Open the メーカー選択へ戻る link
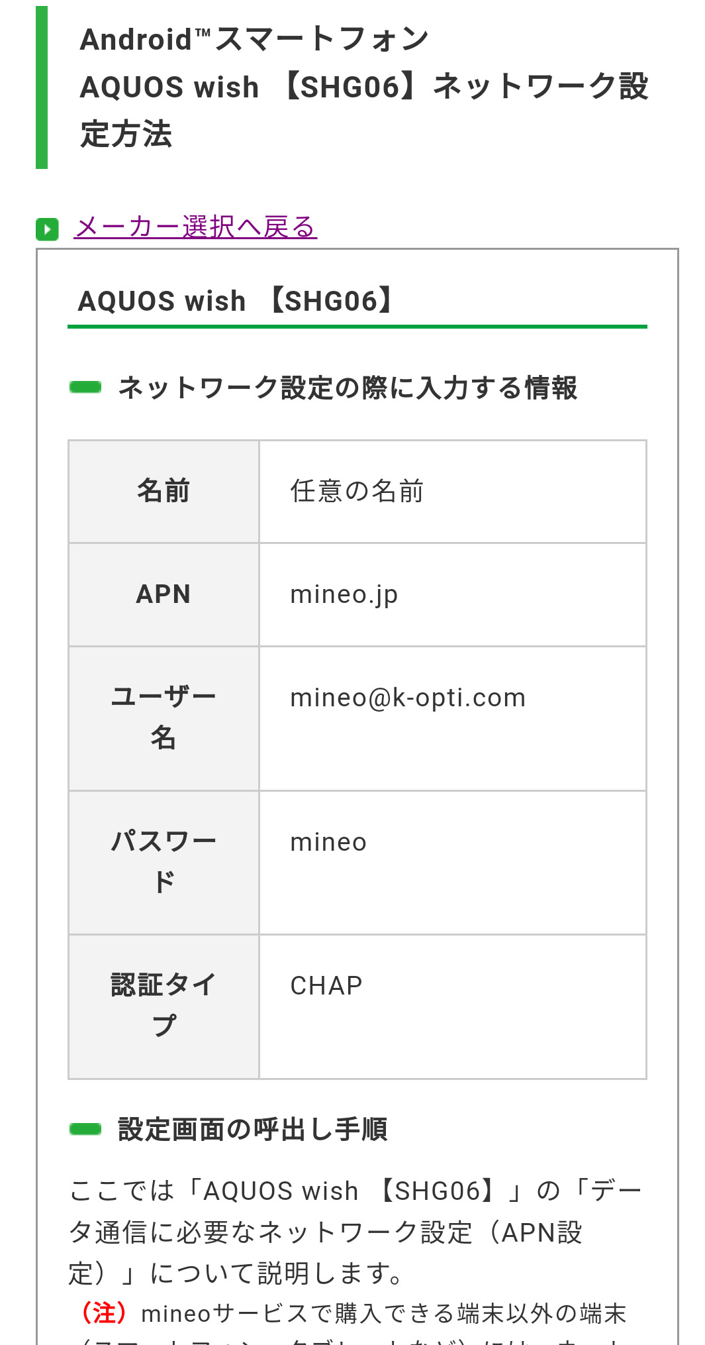The width and height of the screenshot is (705, 1345). coord(195,227)
